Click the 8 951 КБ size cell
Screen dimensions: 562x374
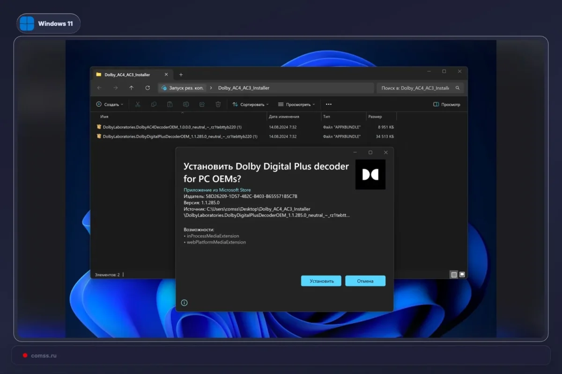(x=386, y=127)
